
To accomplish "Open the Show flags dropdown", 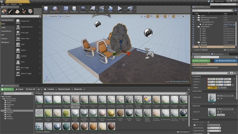I will 68,16.
